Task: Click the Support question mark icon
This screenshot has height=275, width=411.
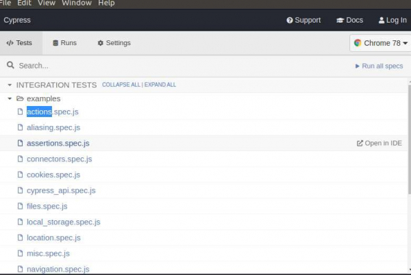Action: [x=289, y=20]
